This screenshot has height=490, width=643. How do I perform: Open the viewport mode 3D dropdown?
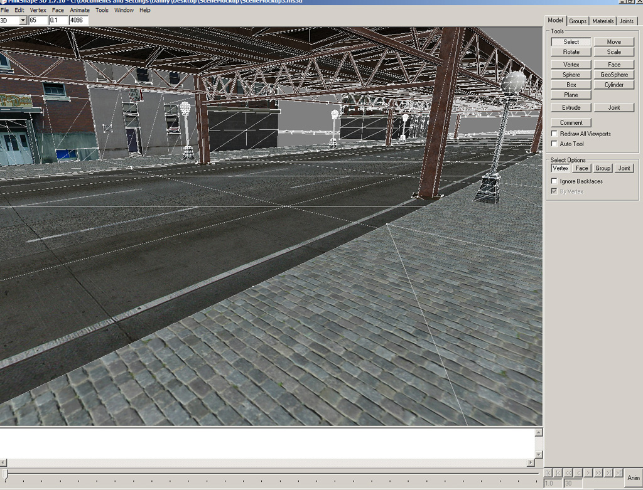click(x=23, y=20)
